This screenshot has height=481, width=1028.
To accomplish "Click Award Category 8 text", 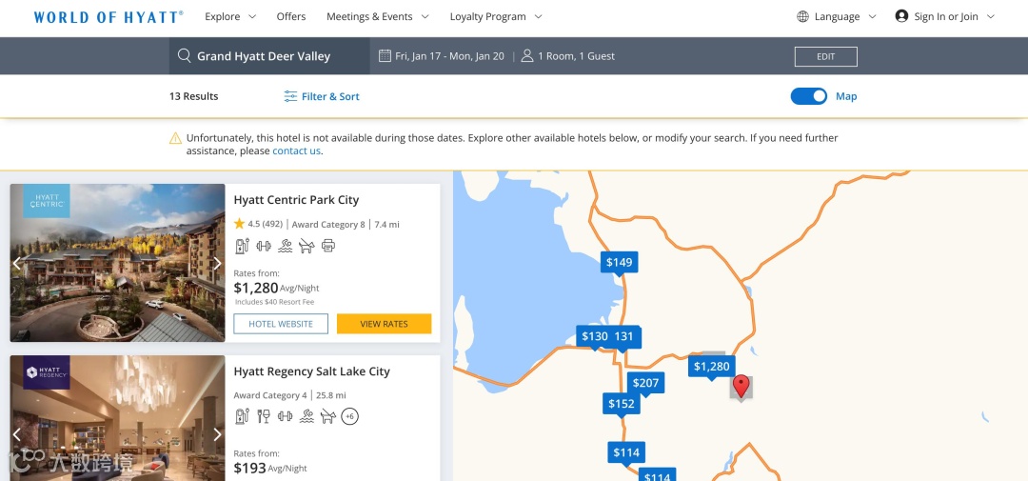I will click(328, 225).
